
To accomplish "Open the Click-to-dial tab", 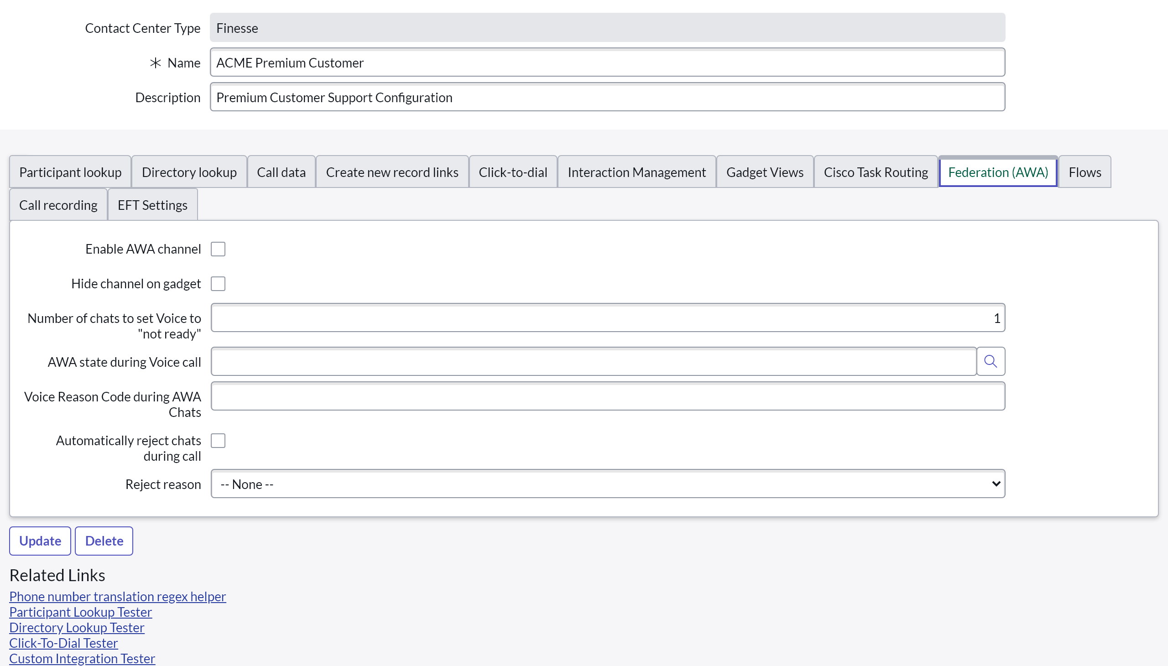I will [x=512, y=172].
